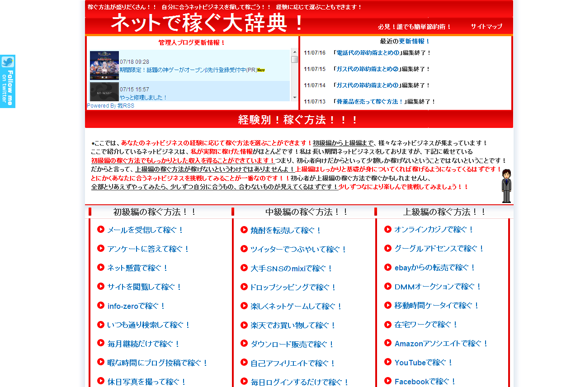Click the 経験別！稼ぐ方法！！！ banner heading
Screen dimensions: 571x387
tap(299, 120)
